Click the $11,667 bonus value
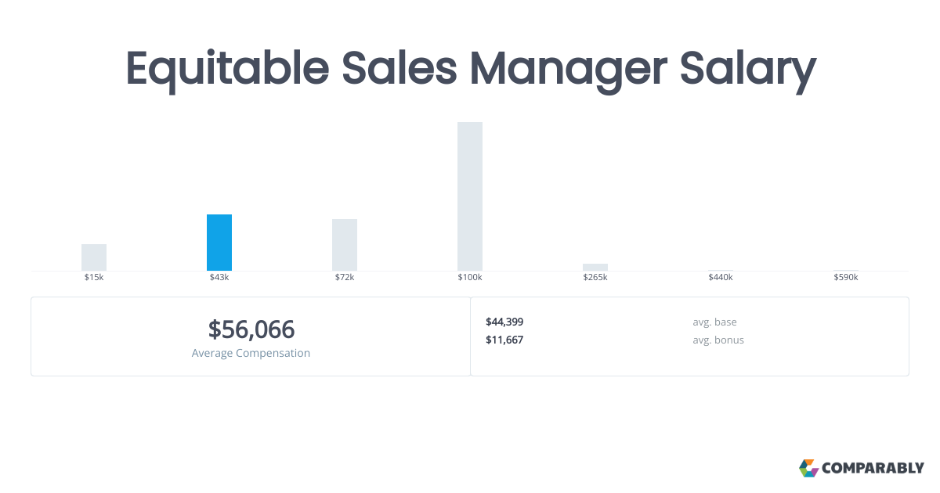Image resolution: width=940 pixels, height=493 pixels. [x=504, y=340]
